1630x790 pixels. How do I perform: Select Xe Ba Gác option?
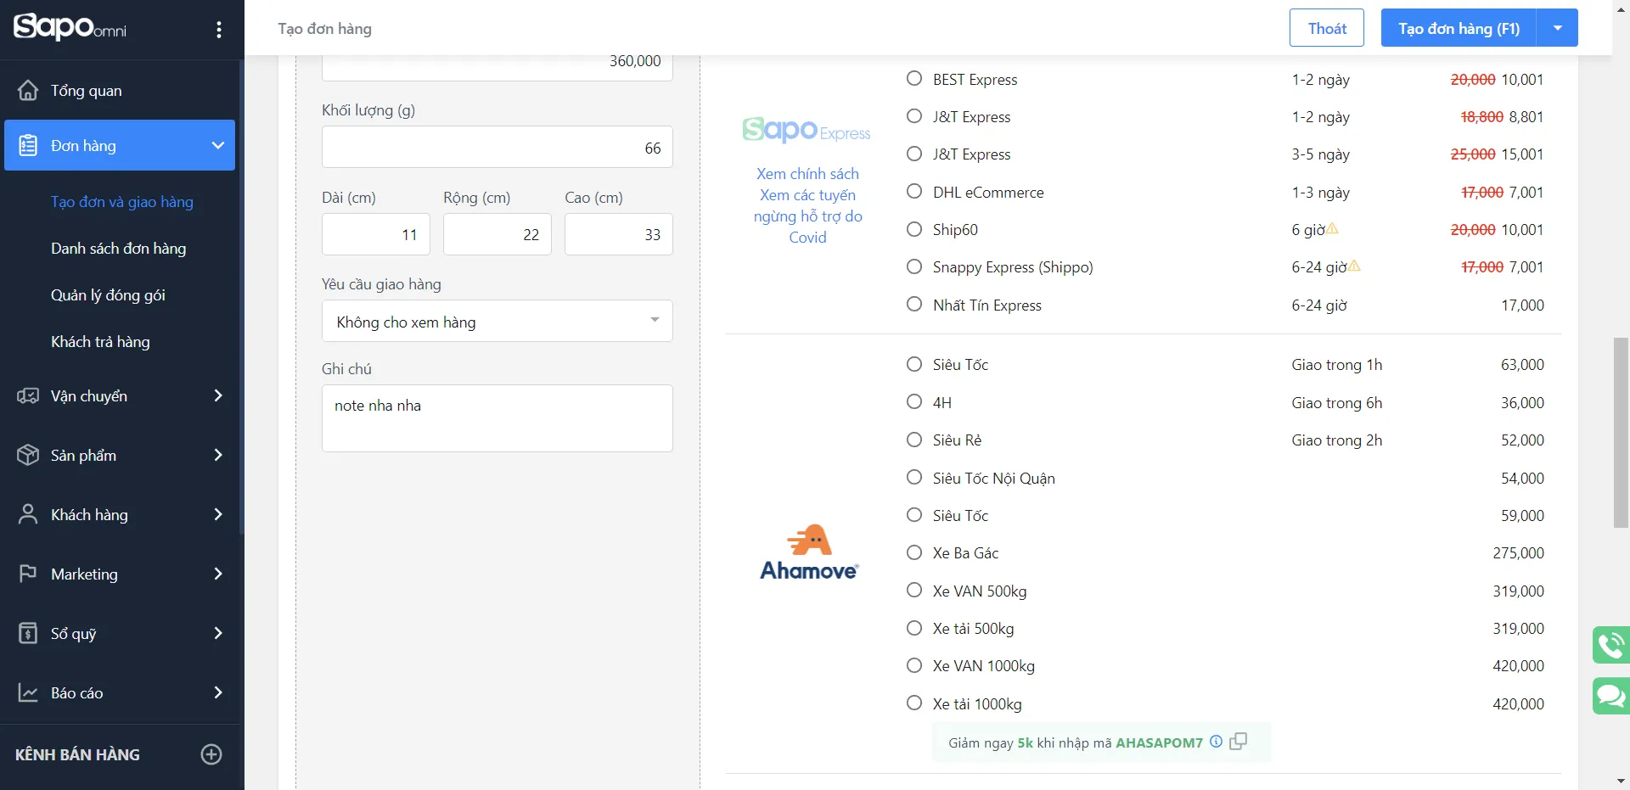[914, 552]
